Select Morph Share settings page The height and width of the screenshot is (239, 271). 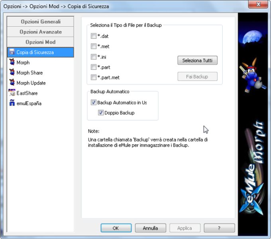40,72
